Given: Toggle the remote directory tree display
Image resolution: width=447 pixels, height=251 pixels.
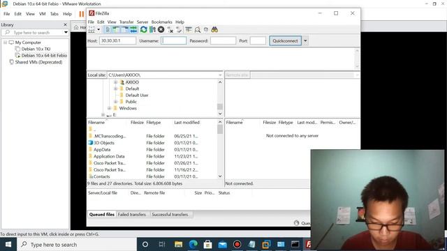Looking at the screenshot, I should click(x=124, y=29).
